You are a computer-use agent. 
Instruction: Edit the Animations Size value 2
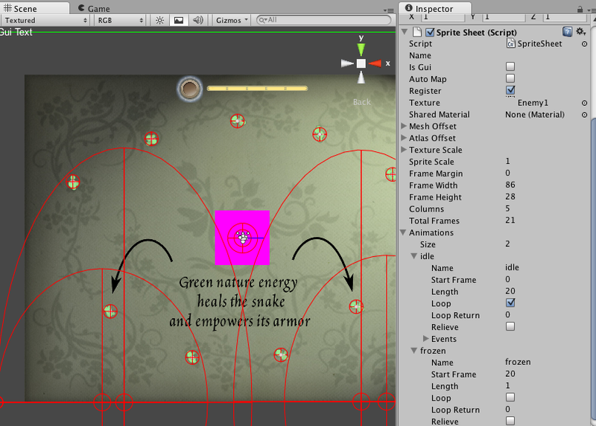click(x=508, y=244)
